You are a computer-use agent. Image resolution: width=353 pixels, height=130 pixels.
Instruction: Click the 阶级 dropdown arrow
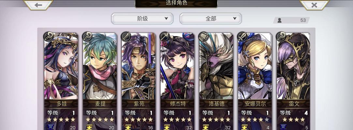coord(166,19)
